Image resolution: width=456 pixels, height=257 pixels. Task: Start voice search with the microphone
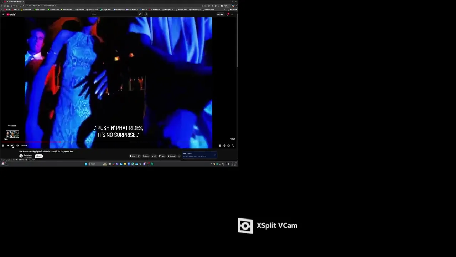tap(146, 14)
